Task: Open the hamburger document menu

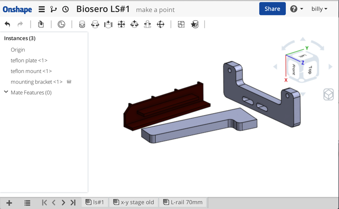Action: (42, 9)
